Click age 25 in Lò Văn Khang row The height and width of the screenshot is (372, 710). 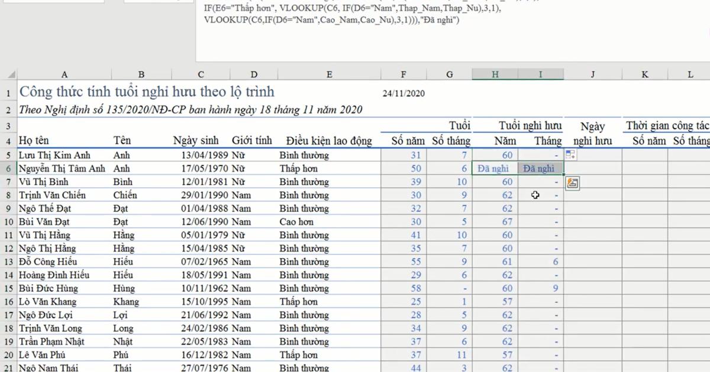click(416, 302)
